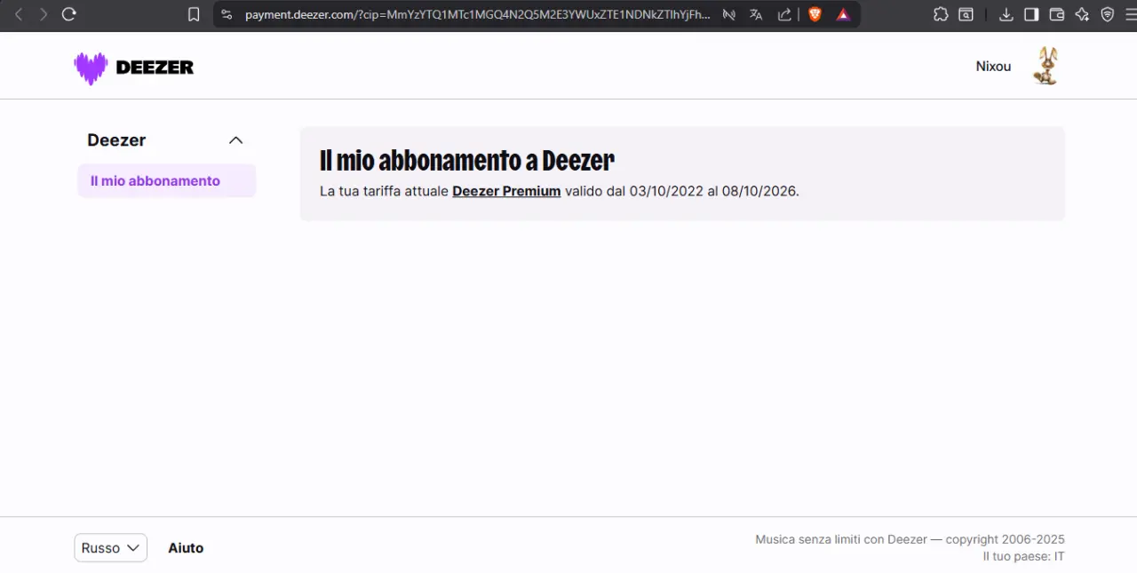Open the downloads icon
This screenshot has width=1137, height=573.
pos(1006,14)
